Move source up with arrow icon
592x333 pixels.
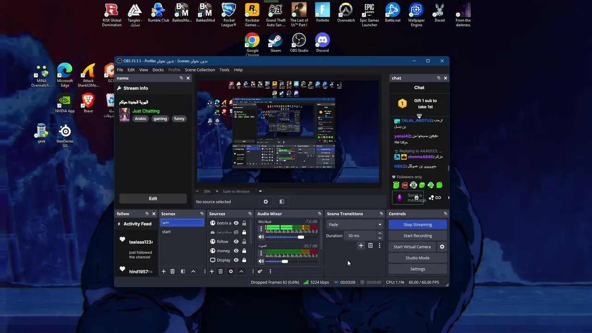click(241, 271)
